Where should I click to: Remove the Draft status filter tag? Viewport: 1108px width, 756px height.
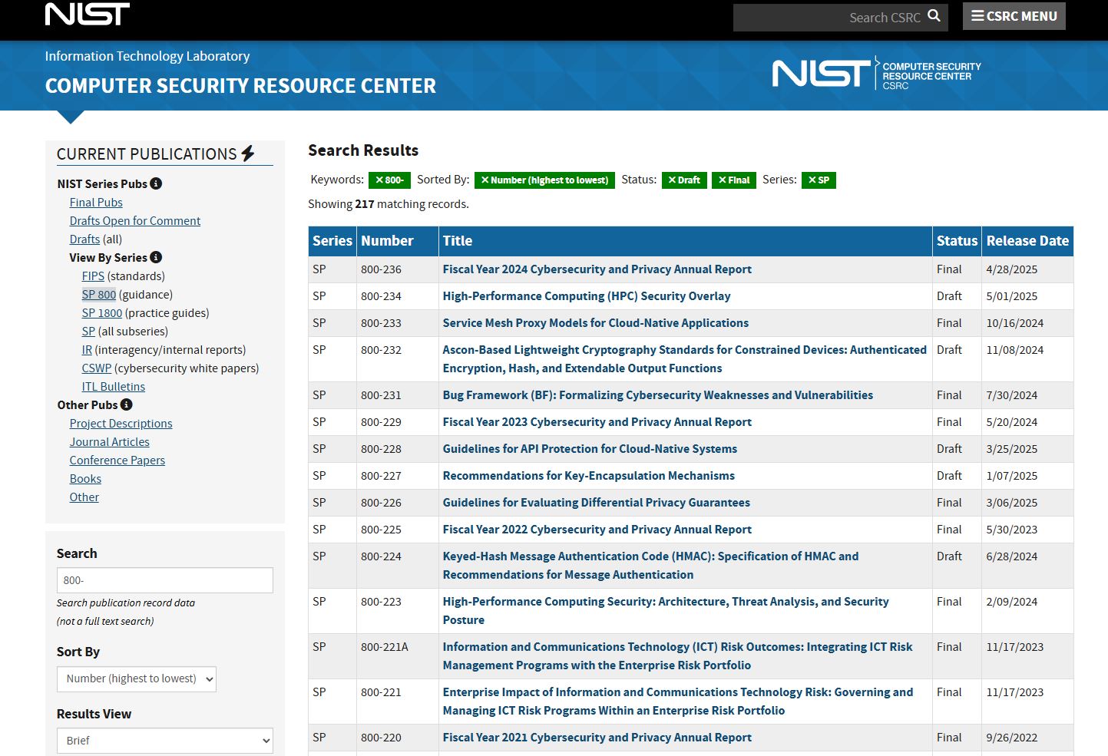tap(684, 180)
